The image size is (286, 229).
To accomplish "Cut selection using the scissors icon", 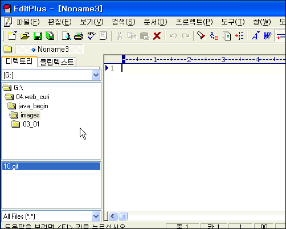I will point(119,36).
